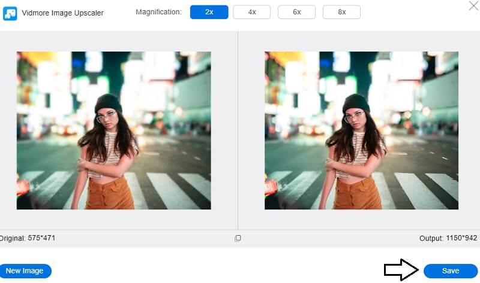
Task: Click the original image preview on the left
Action: coord(113,130)
